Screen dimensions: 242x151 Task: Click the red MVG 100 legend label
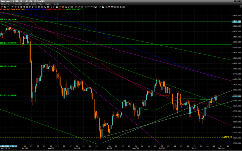(x=55, y=9)
